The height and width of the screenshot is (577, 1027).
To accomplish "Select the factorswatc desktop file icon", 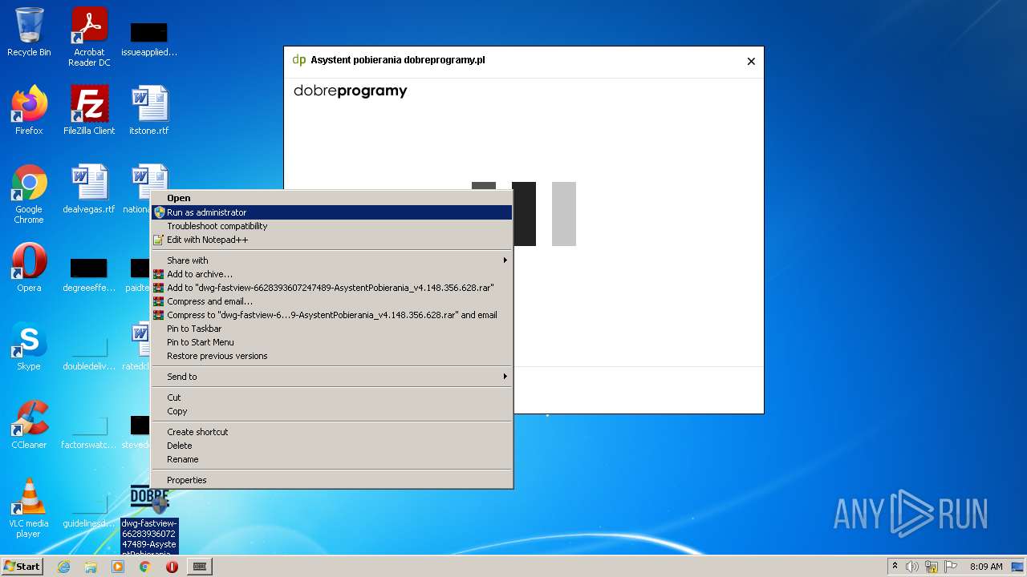I will 89,431.
